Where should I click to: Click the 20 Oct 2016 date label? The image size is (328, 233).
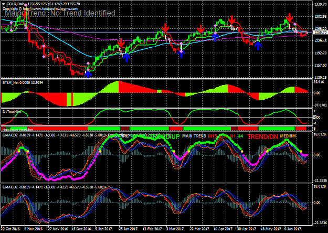pos(10,229)
